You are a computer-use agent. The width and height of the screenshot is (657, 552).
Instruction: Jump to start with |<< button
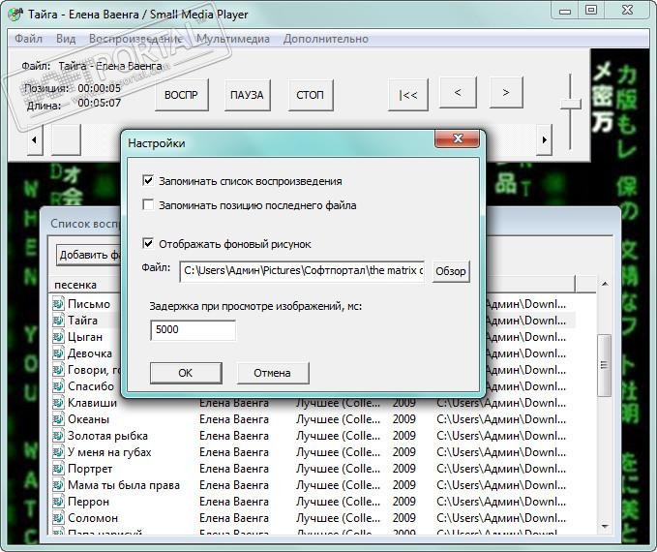tap(408, 95)
